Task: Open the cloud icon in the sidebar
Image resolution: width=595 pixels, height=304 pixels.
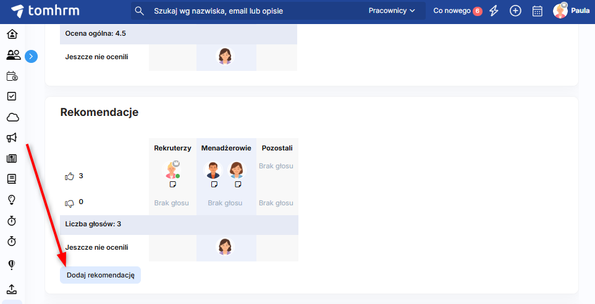Action: [12, 117]
